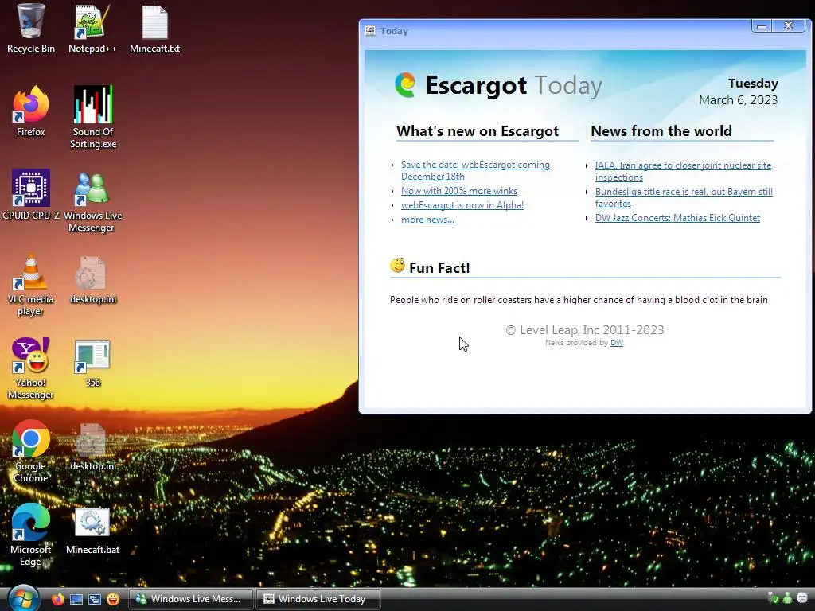This screenshot has width=815, height=611.
Task: Click Switch between windows quick launch icon
Action: tap(95, 599)
